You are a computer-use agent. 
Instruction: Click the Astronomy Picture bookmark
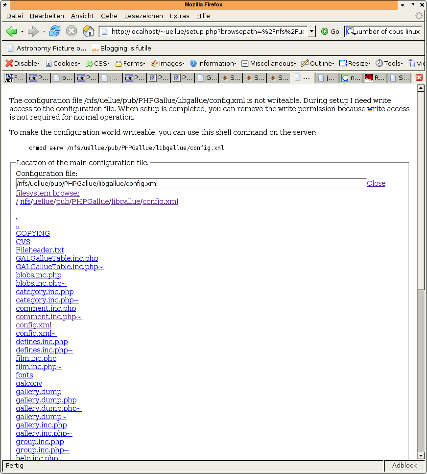[x=47, y=48]
